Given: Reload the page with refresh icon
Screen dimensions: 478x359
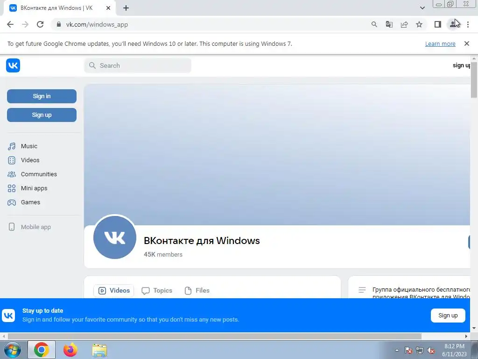Looking at the screenshot, I should click(x=40, y=24).
